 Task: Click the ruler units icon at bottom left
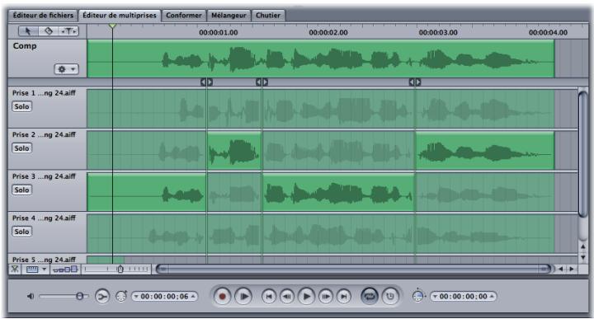[x=32, y=270]
